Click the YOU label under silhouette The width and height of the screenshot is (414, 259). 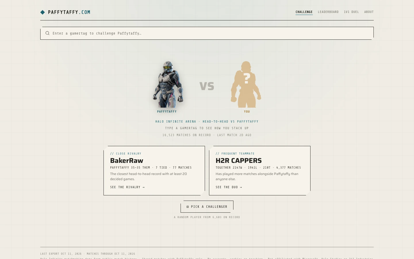coord(247,112)
